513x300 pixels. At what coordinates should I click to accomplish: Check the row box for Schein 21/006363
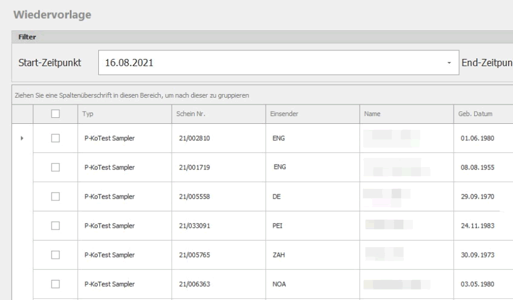point(54,284)
